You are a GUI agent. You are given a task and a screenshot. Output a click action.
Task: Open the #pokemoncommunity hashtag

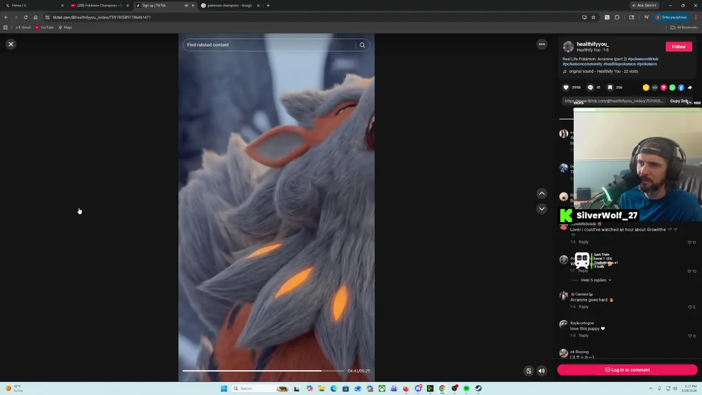(582, 64)
